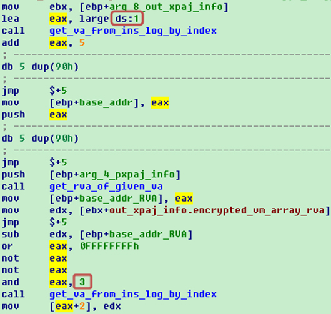Click the sub mnemonic

click(x=11, y=235)
